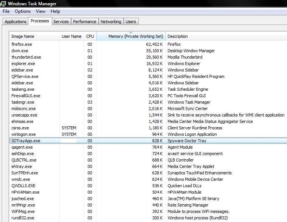The height and width of the screenshot is (222, 287).
Task: Open the Options menu
Action: [x=23, y=11]
